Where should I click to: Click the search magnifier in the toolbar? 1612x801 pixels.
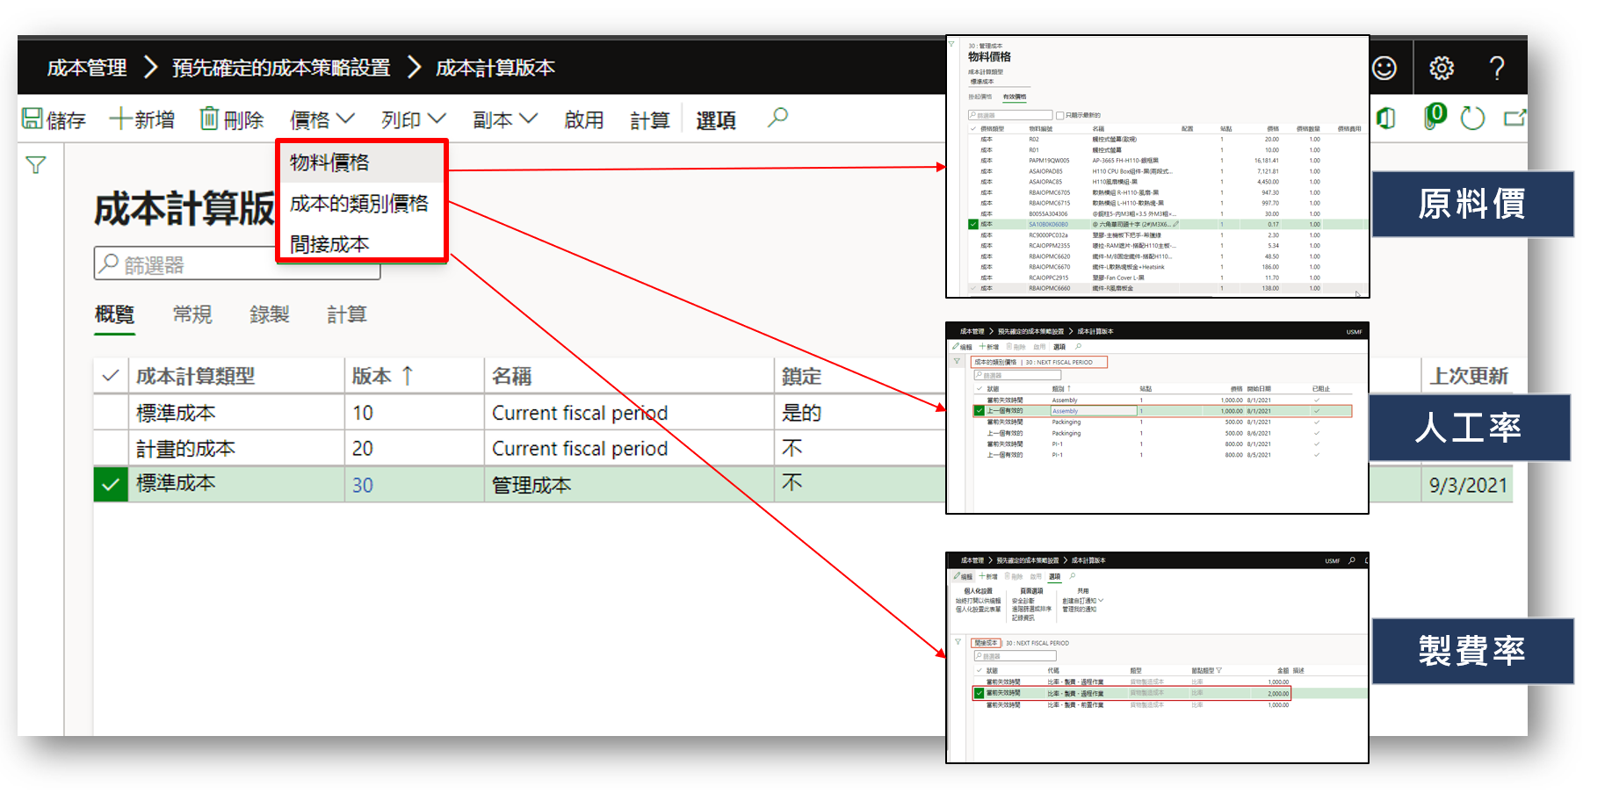click(777, 118)
